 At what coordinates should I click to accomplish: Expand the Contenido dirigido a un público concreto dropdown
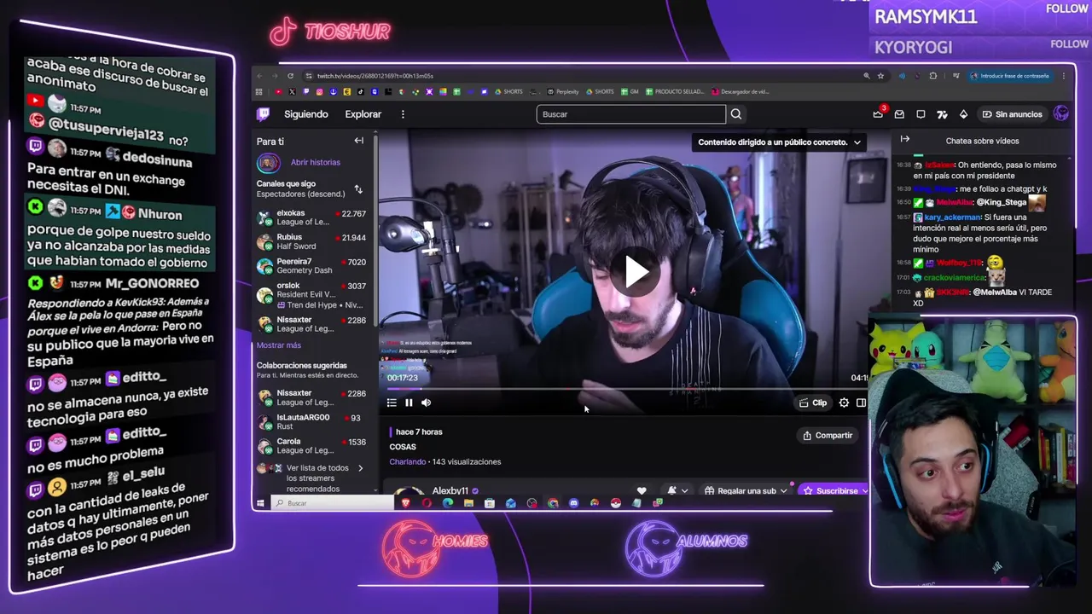(779, 142)
